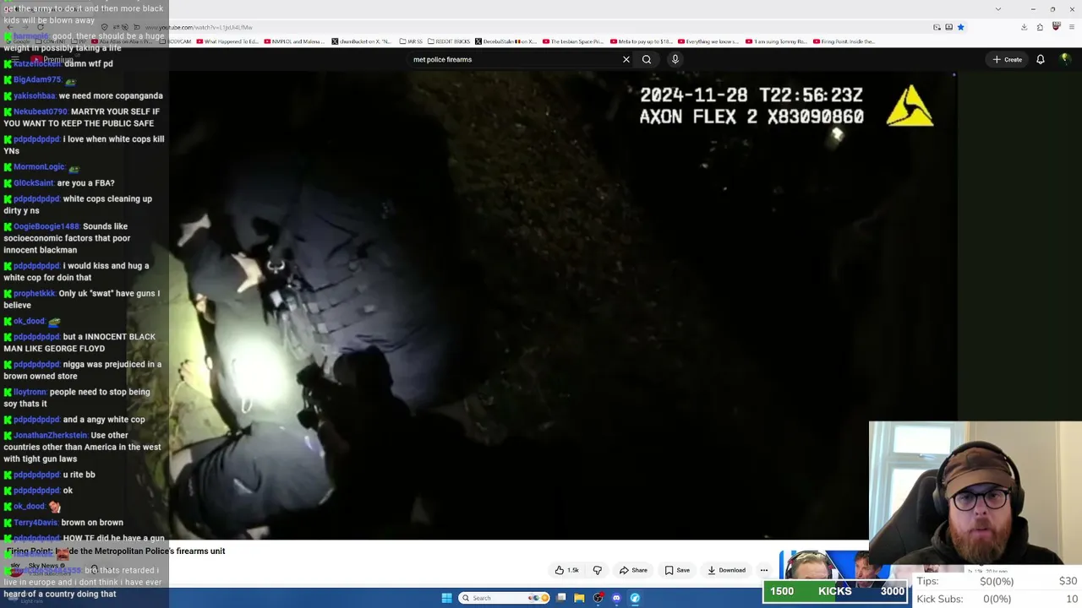
Task: Click the 'Tips:' goal row
Action: click(x=997, y=581)
